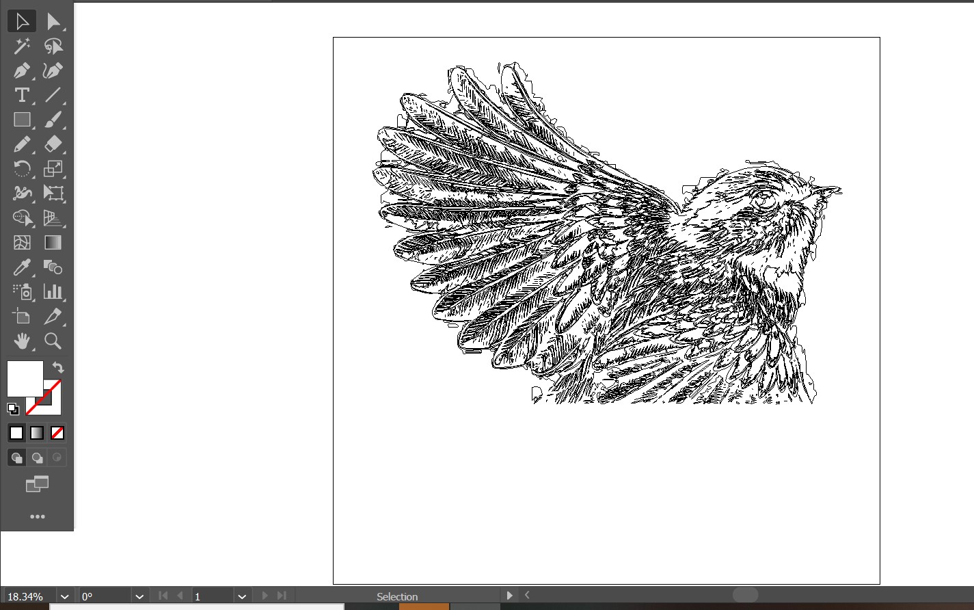Pick the Gradient tool
974x610 pixels.
pyautogui.click(x=53, y=243)
